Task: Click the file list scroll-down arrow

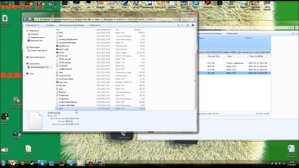Action: tap(195, 109)
